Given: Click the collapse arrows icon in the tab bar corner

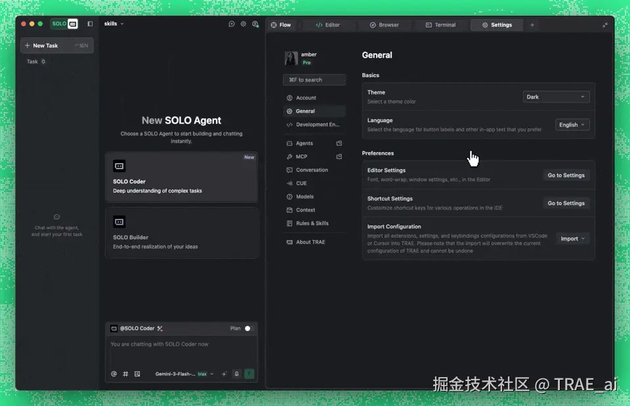Looking at the screenshot, I should pyautogui.click(x=604, y=25).
